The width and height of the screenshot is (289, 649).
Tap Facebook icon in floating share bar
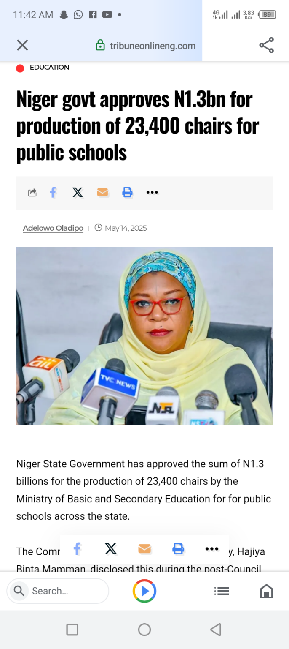click(77, 549)
